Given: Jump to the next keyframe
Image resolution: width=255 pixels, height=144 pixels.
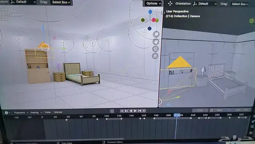Looking at the screenshot, I should (x=140, y=111).
